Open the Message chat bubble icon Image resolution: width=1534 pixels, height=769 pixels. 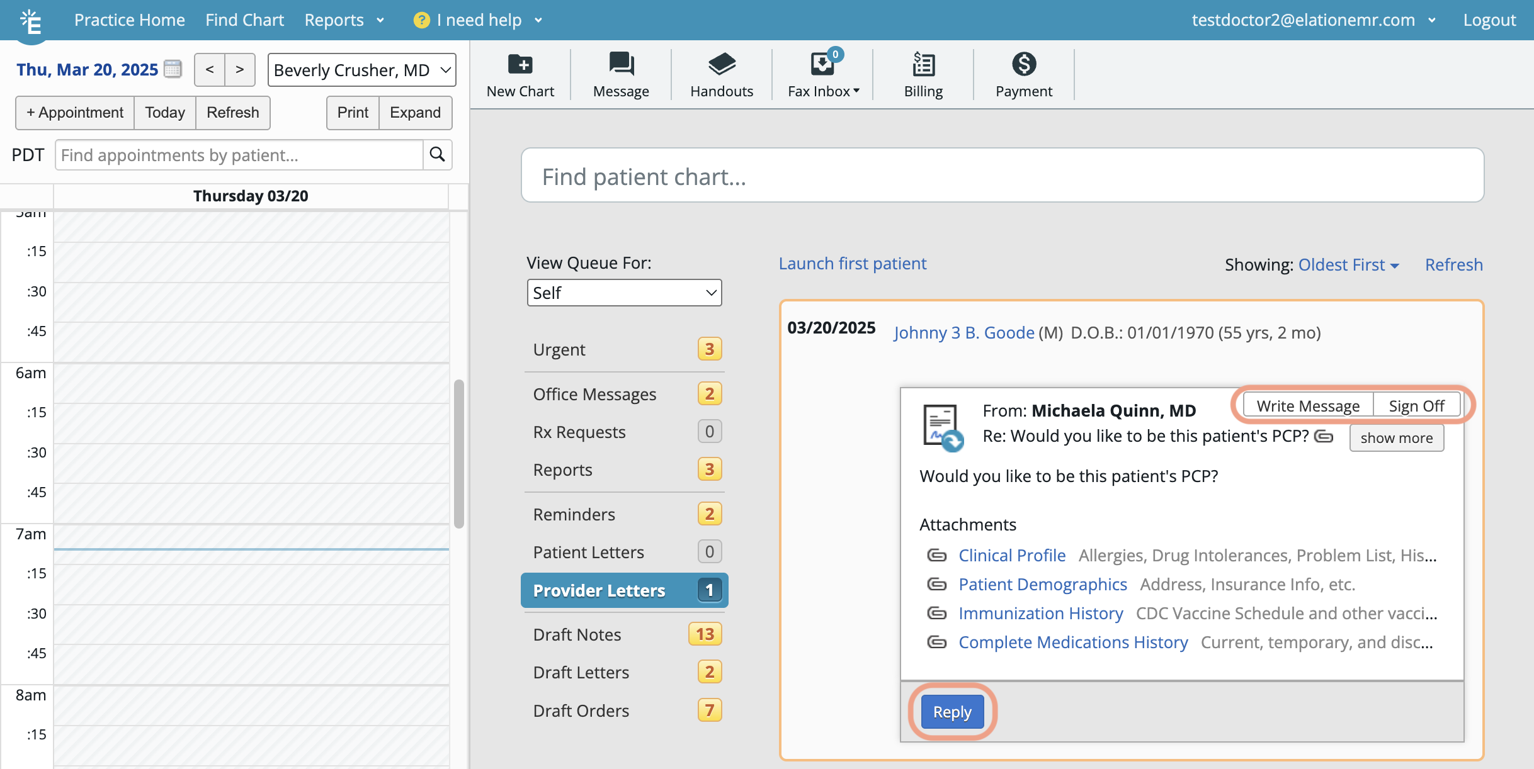[x=621, y=64]
